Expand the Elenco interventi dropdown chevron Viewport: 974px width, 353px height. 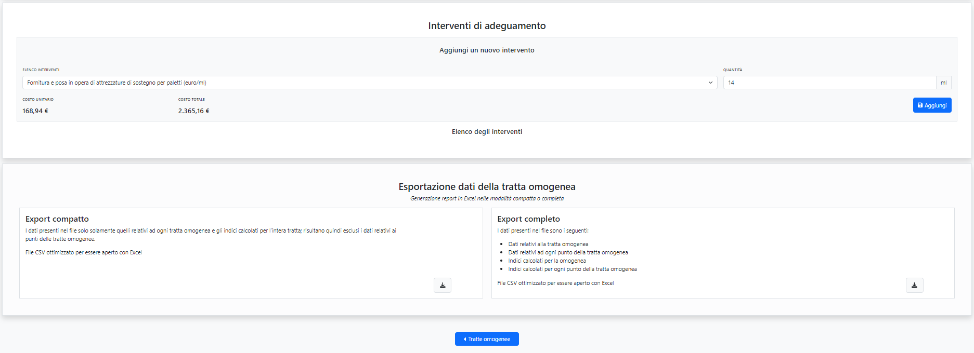pos(710,83)
